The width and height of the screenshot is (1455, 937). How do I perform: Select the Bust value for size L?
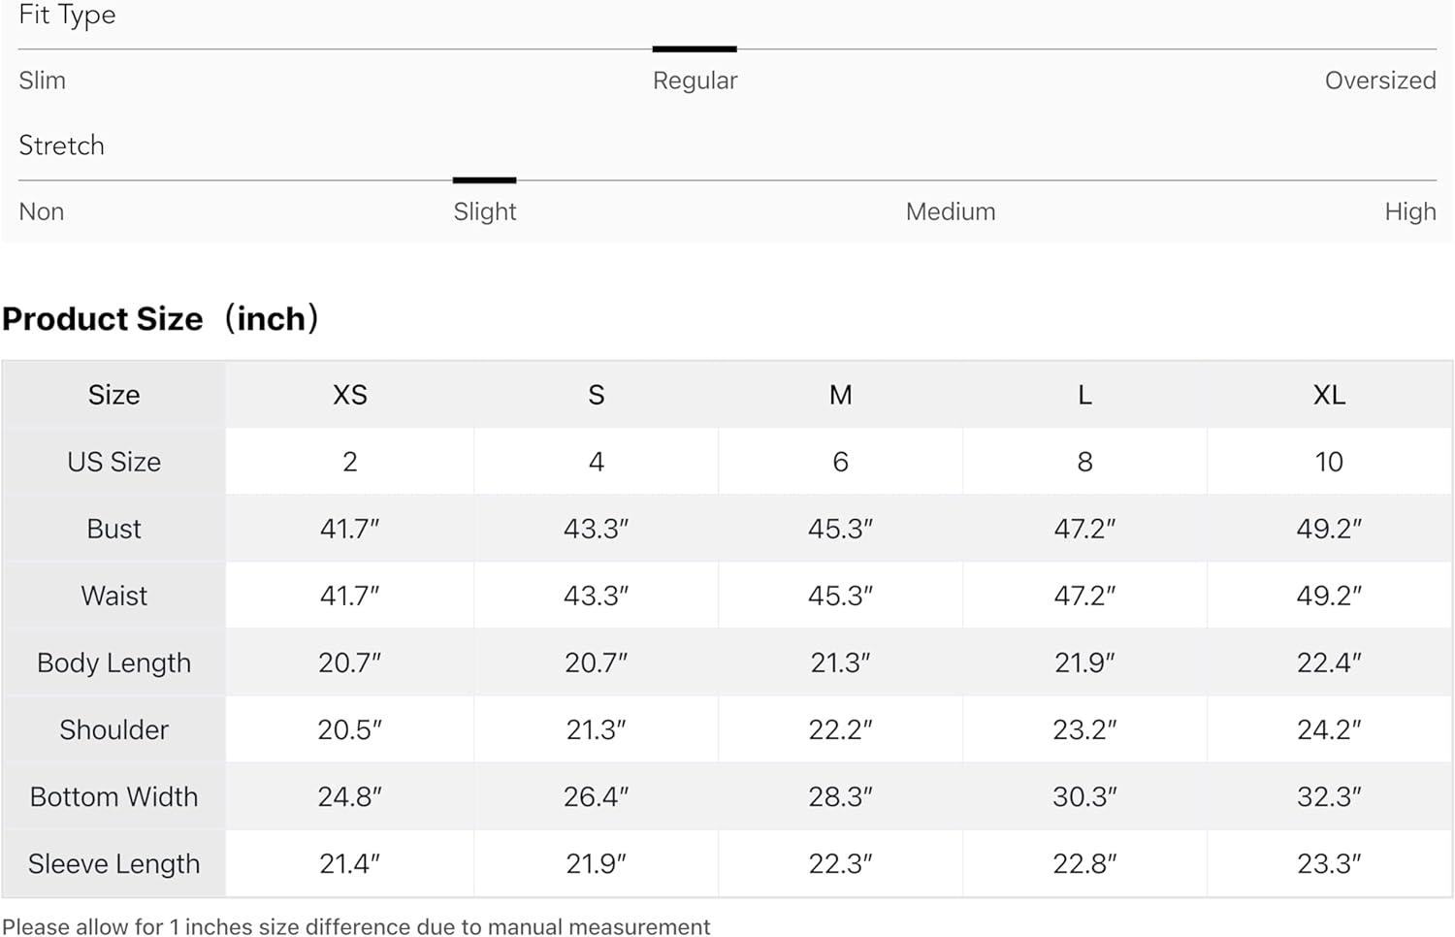pos(1084,529)
